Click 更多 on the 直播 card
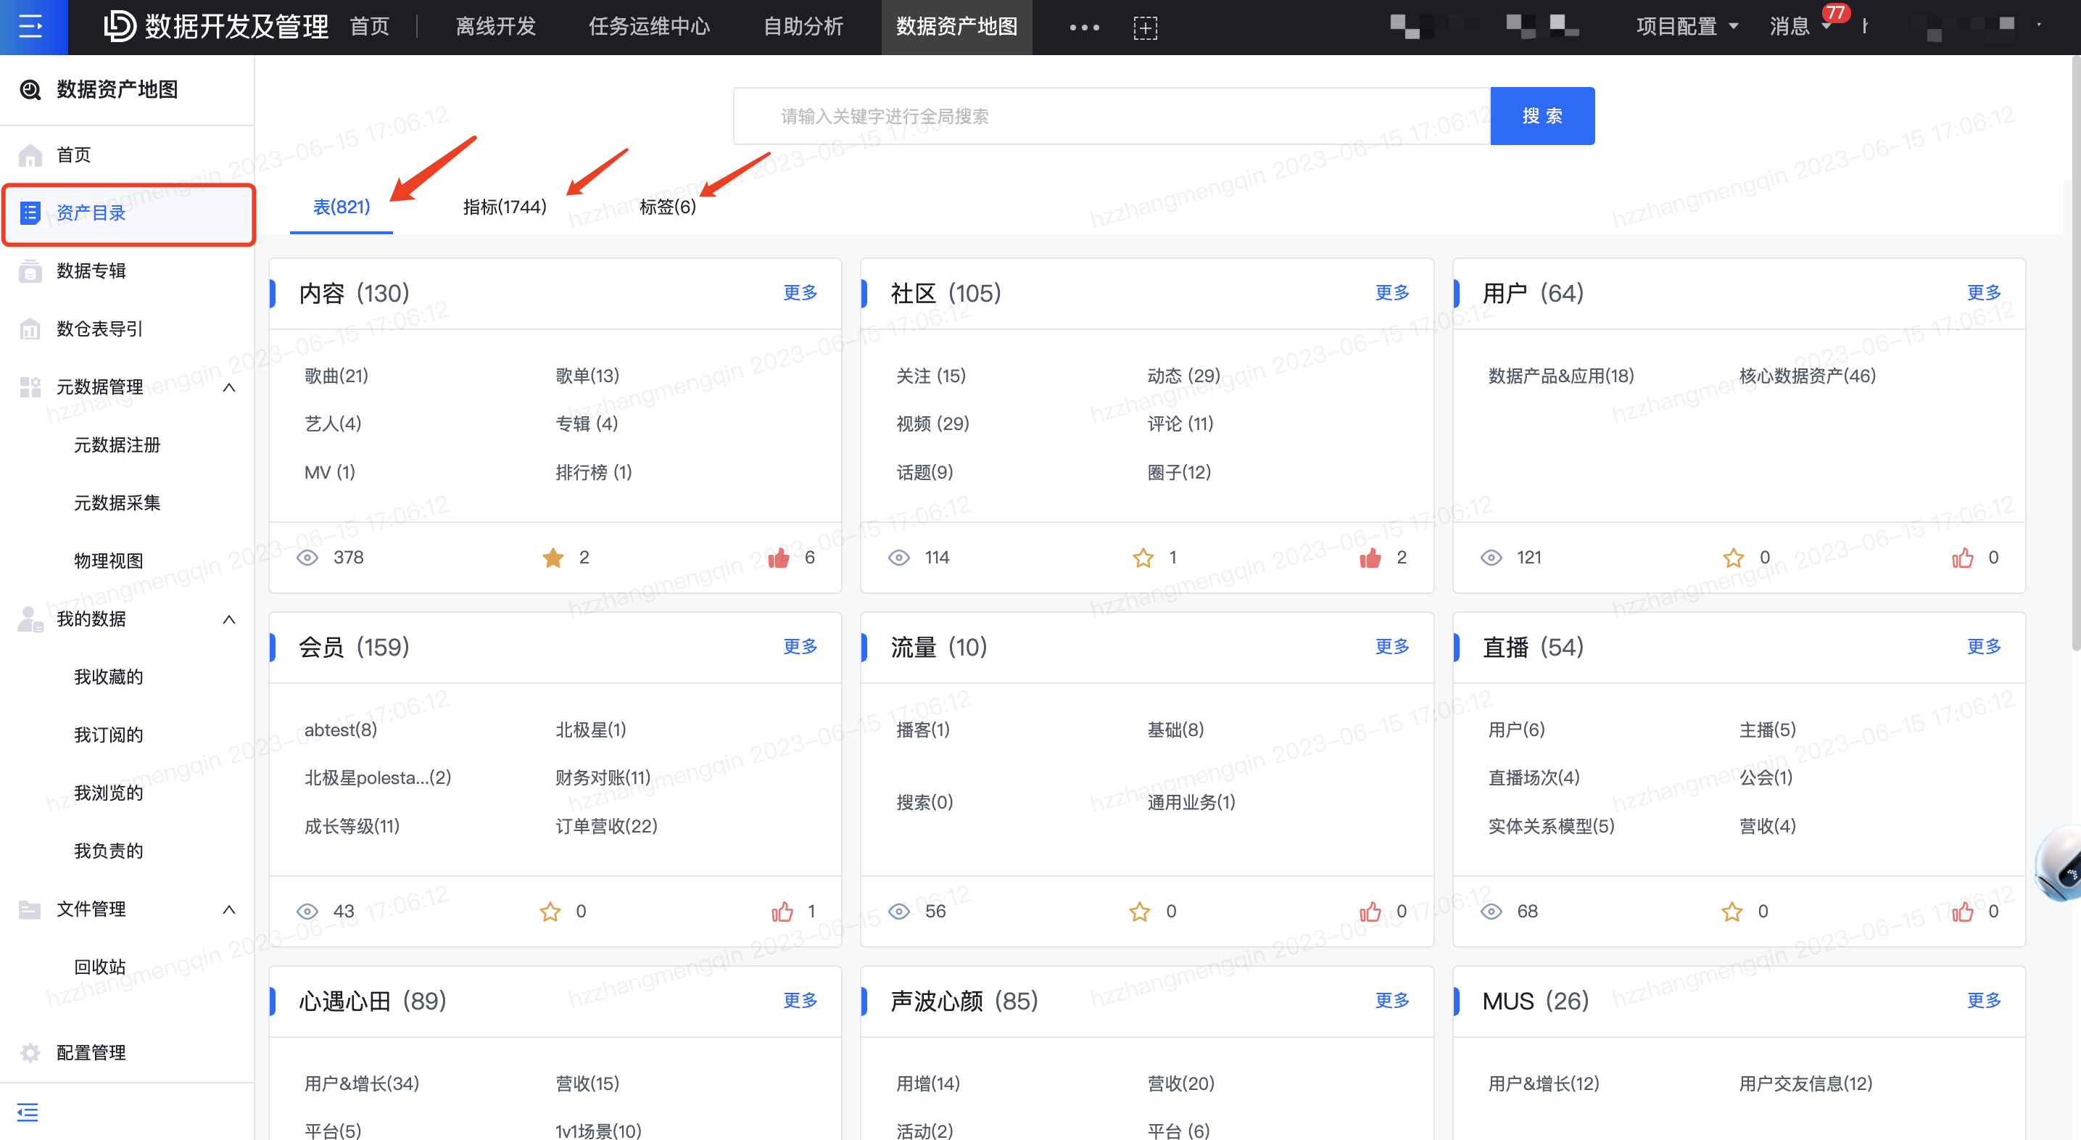The height and width of the screenshot is (1140, 2081). 1984,646
